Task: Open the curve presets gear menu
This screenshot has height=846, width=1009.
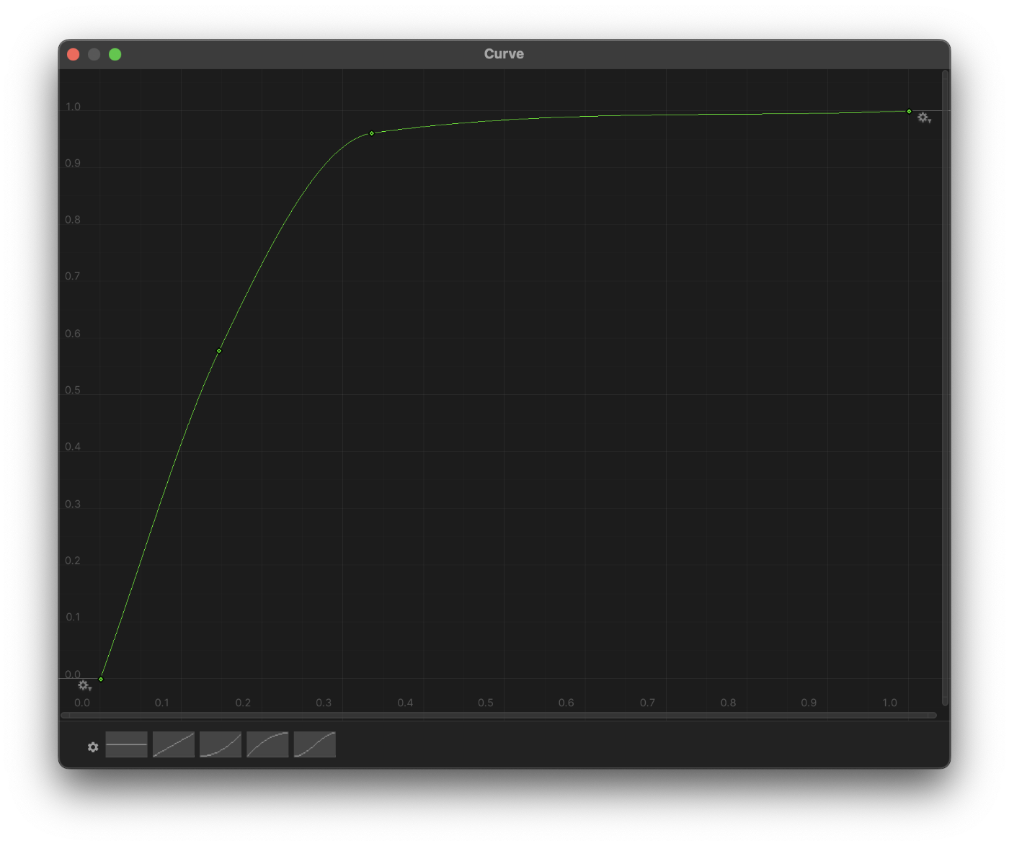Action: click(x=93, y=747)
